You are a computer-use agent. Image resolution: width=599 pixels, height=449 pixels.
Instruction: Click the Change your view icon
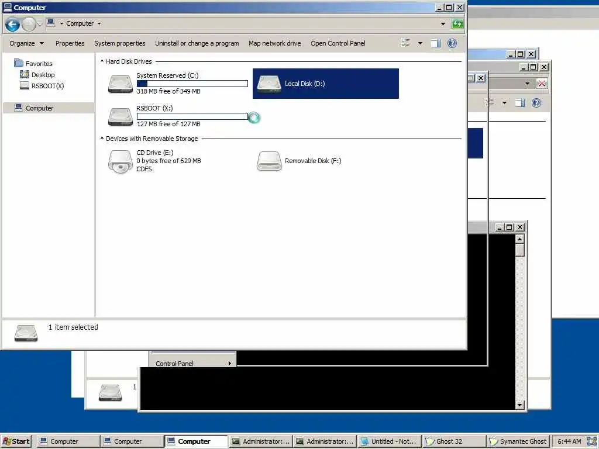tap(406, 43)
